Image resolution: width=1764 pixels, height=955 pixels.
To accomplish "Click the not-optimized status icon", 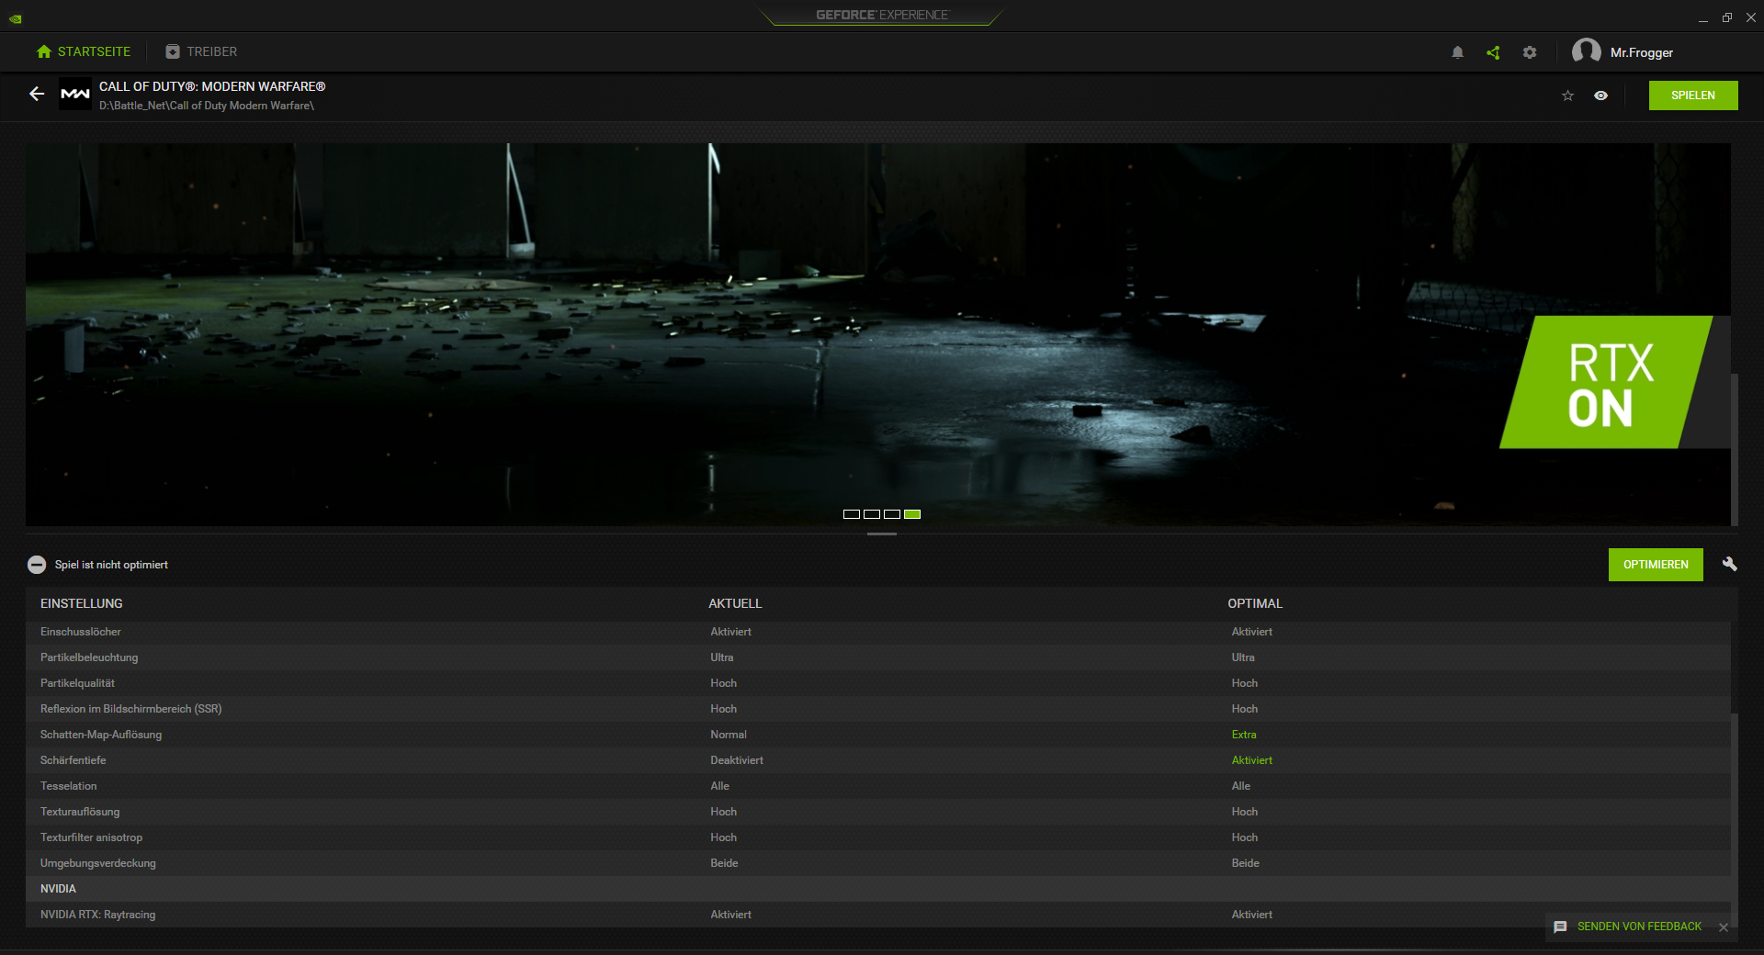I will 37,565.
